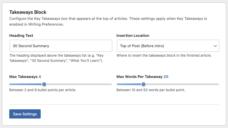Focus the 30 Second Summary text field

(x=61, y=46)
